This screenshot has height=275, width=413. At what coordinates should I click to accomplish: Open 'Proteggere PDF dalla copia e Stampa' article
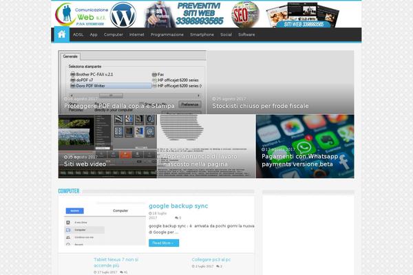click(119, 106)
